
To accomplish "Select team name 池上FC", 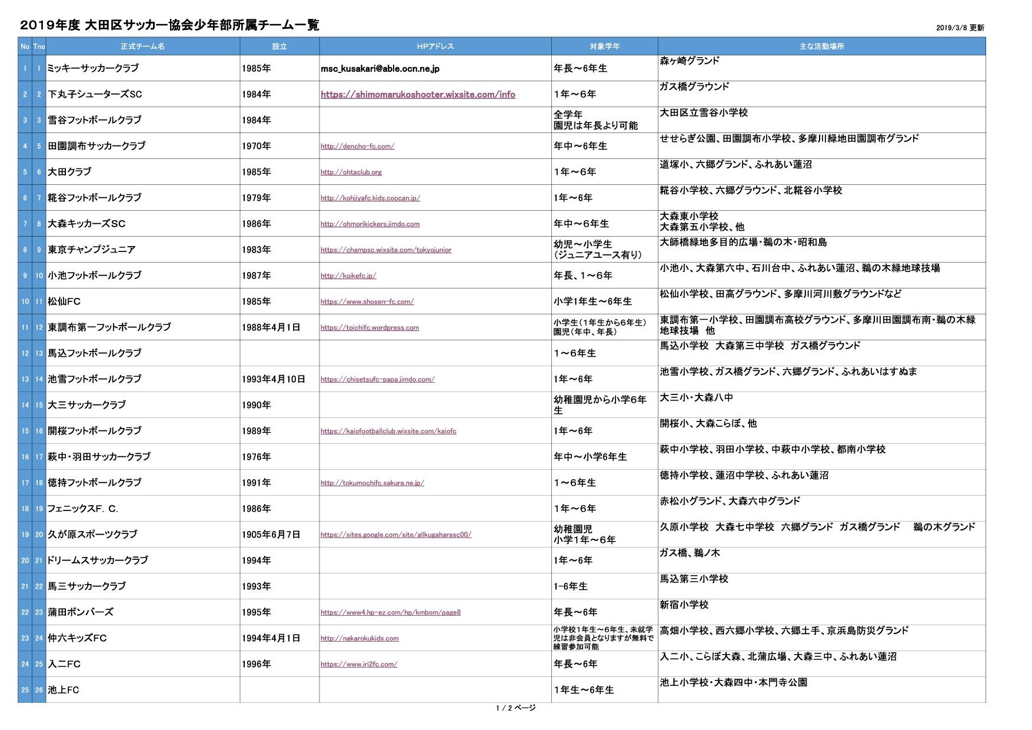I will tap(63, 690).
